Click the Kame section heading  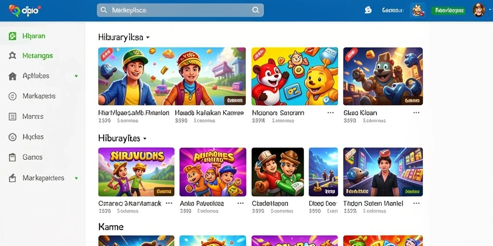point(111,227)
